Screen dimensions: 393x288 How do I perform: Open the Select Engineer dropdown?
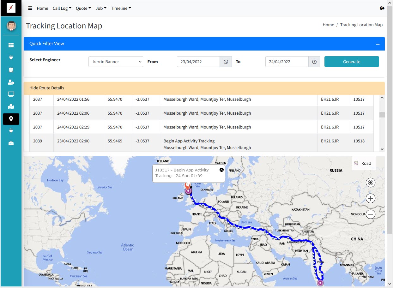click(x=116, y=62)
